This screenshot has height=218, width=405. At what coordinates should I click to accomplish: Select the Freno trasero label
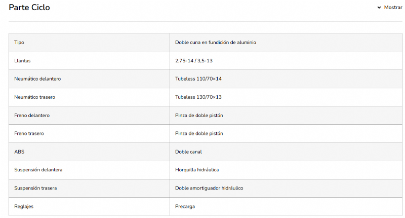tap(29, 134)
